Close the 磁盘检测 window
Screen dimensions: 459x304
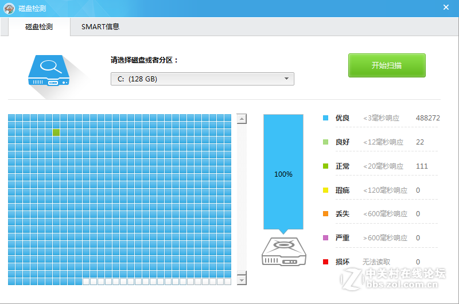point(446,7)
